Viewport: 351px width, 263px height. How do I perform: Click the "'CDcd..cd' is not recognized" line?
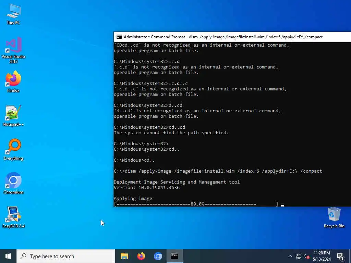[202, 45]
